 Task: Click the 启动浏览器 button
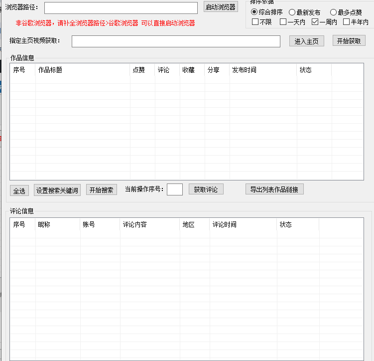coord(221,7)
